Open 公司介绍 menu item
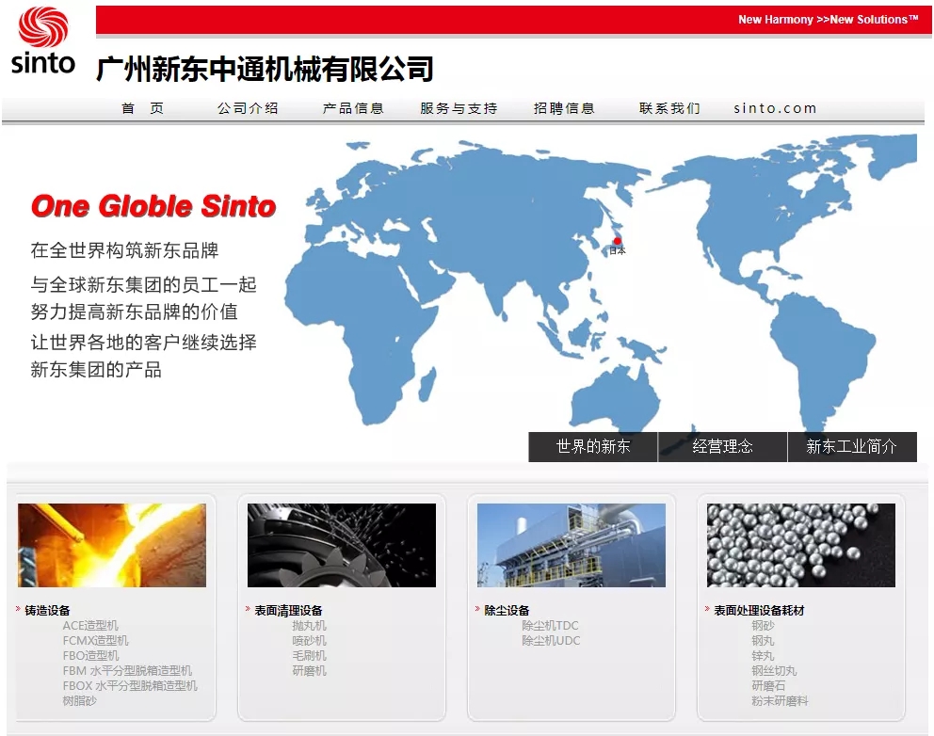Screen dimensions: 934x736 pos(248,108)
